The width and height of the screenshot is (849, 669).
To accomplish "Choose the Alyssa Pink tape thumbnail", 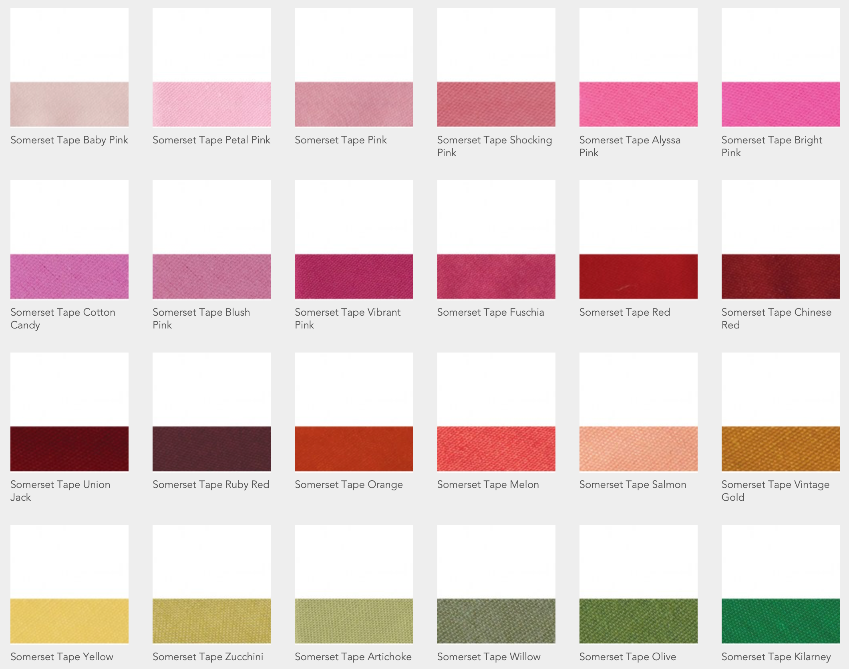I will [638, 104].
